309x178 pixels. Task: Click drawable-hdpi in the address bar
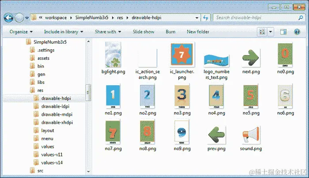[147, 18]
